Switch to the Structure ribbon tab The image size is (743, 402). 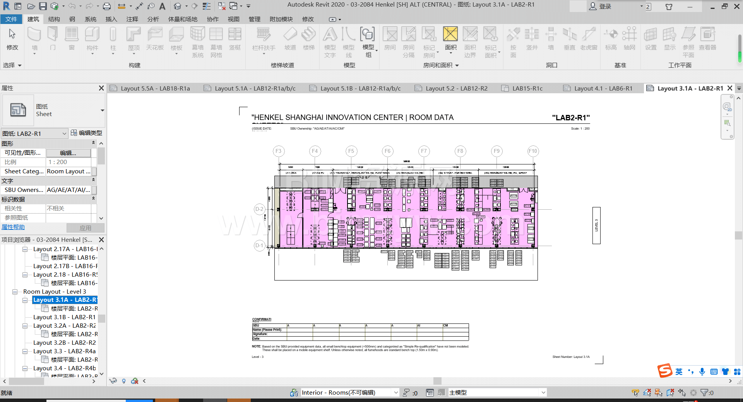tap(54, 19)
